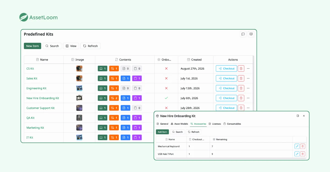Delete the CS Kit row with trash icon
330x172 pixels.
click(241, 68)
